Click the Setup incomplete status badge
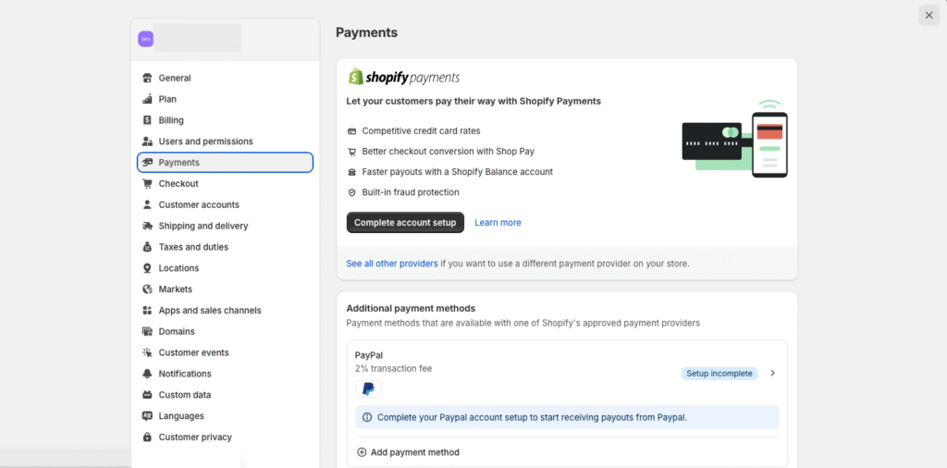 [x=719, y=374]
